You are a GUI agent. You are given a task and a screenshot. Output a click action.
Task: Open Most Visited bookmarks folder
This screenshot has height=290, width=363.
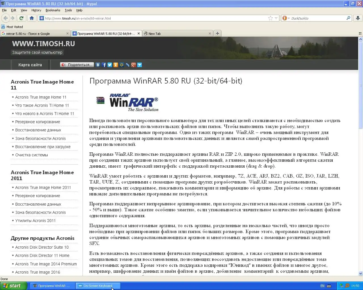click(12, 27)
